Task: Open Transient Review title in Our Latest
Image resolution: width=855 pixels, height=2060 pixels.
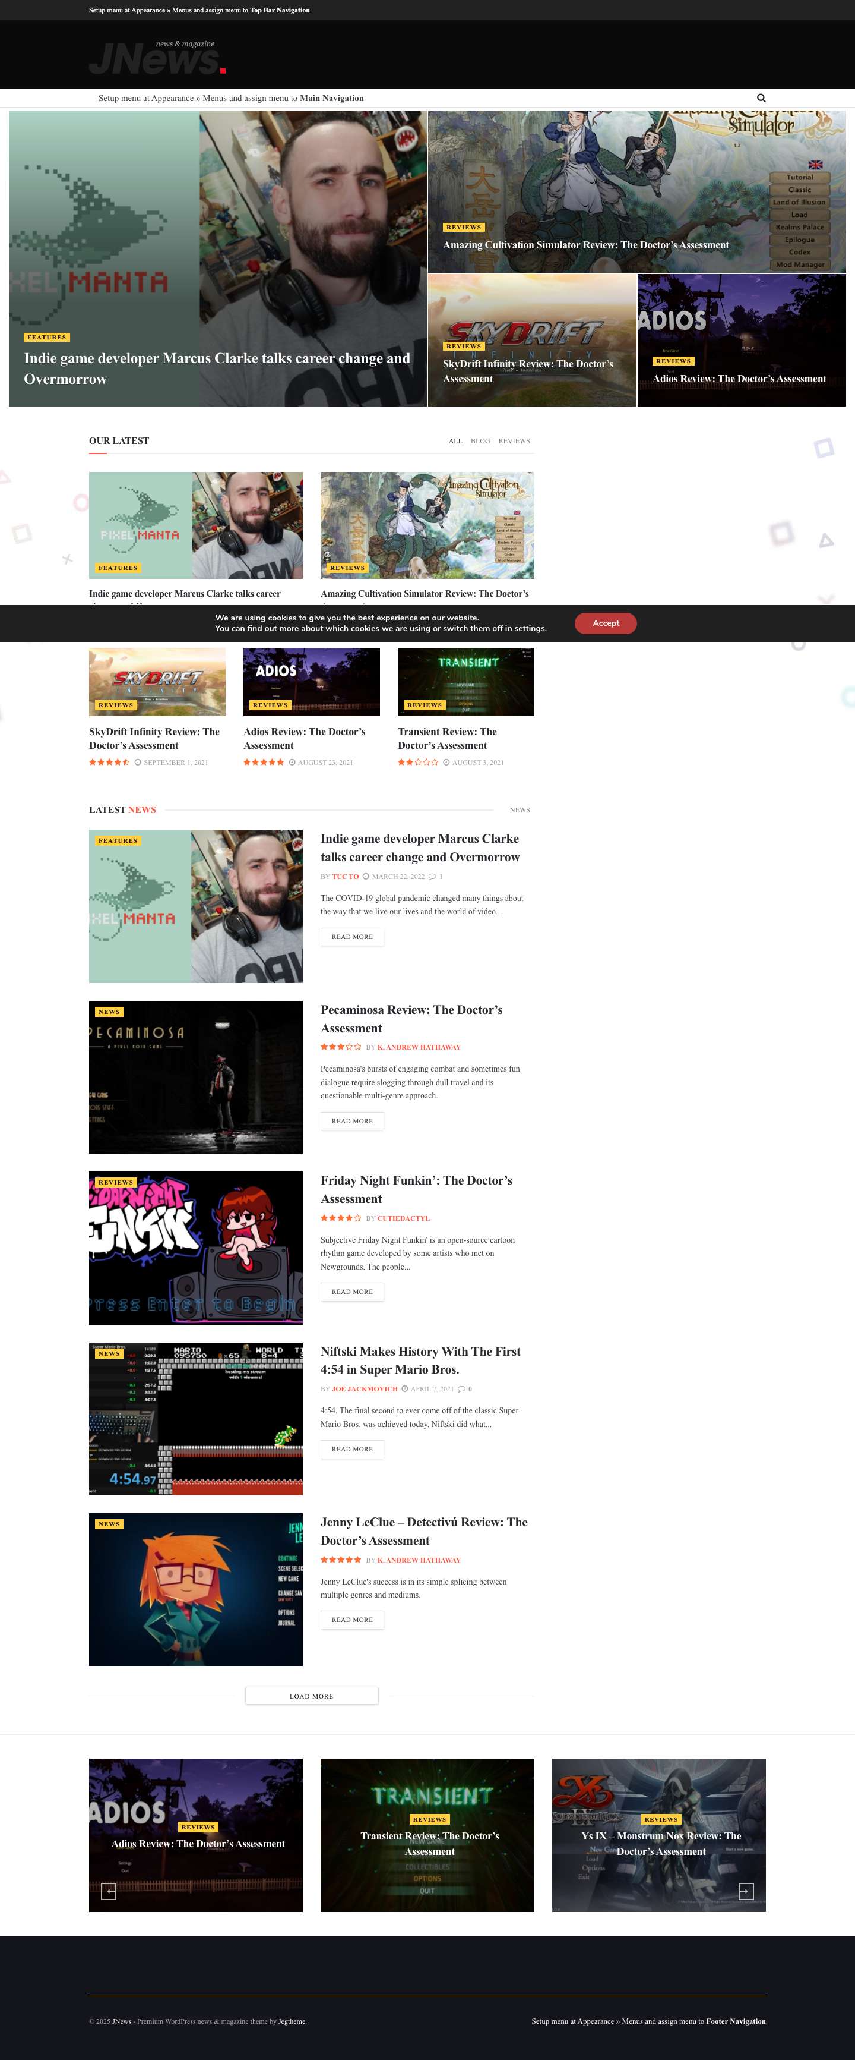Action: coord(448,738)
